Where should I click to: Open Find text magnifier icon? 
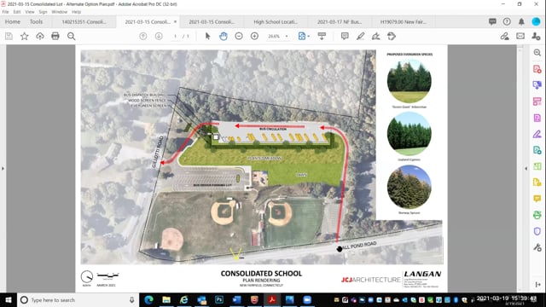coord(71,36)
